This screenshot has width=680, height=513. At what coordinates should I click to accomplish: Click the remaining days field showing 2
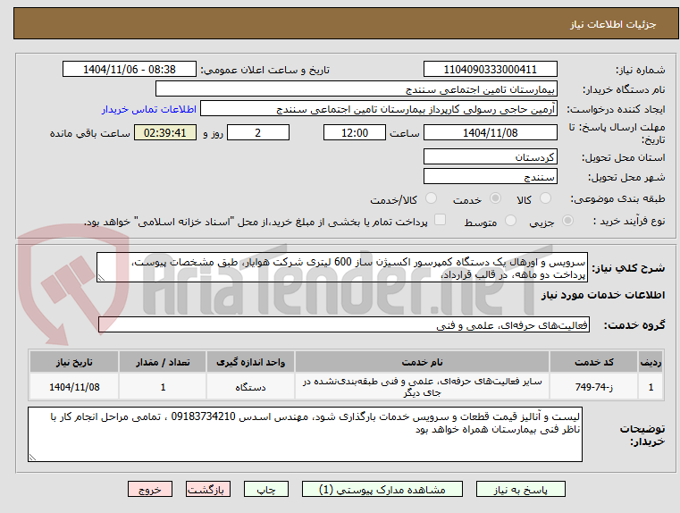258,132
